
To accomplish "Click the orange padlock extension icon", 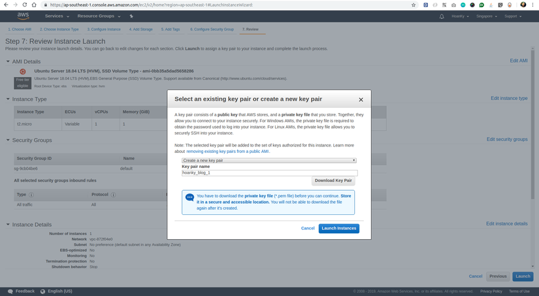I will pyautogui.click(x=510, y=5).
